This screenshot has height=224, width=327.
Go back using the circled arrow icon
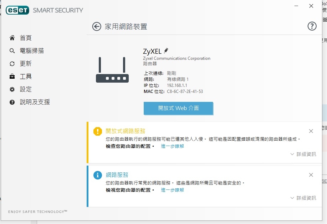pos(97,27)
